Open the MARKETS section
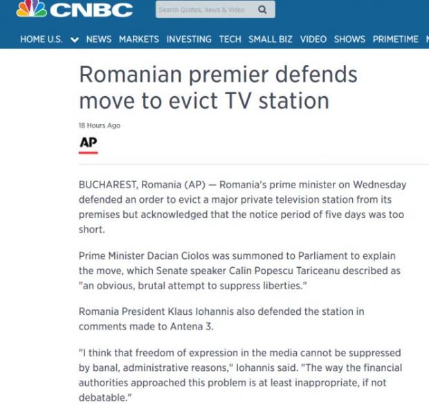This screenshot has height=409, width=429. [138, 39]
